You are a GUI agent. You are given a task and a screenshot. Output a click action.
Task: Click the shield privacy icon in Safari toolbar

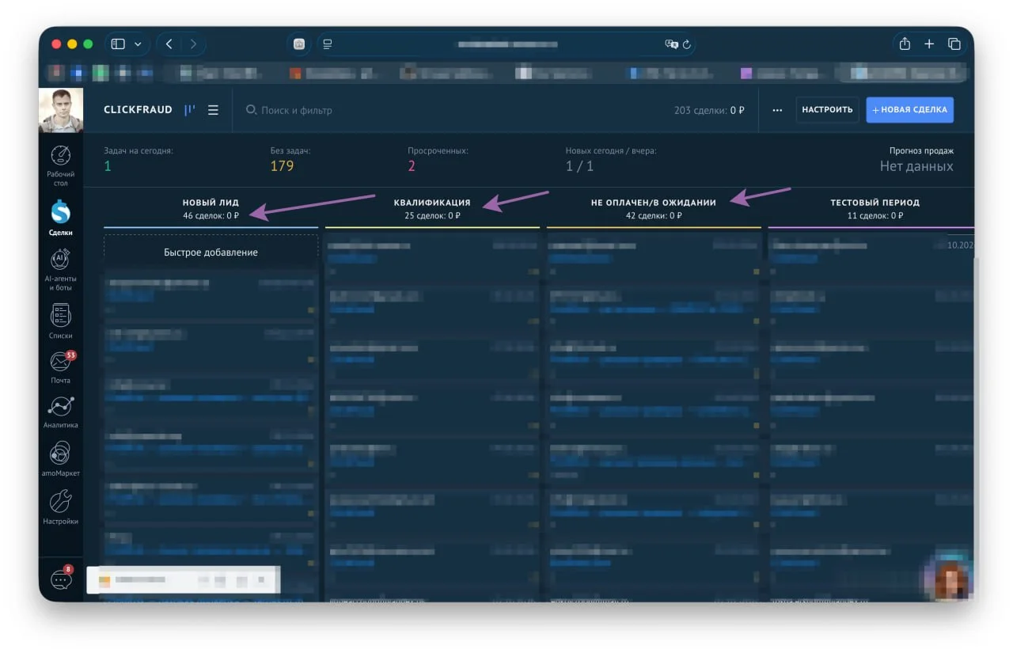(299, 44)
